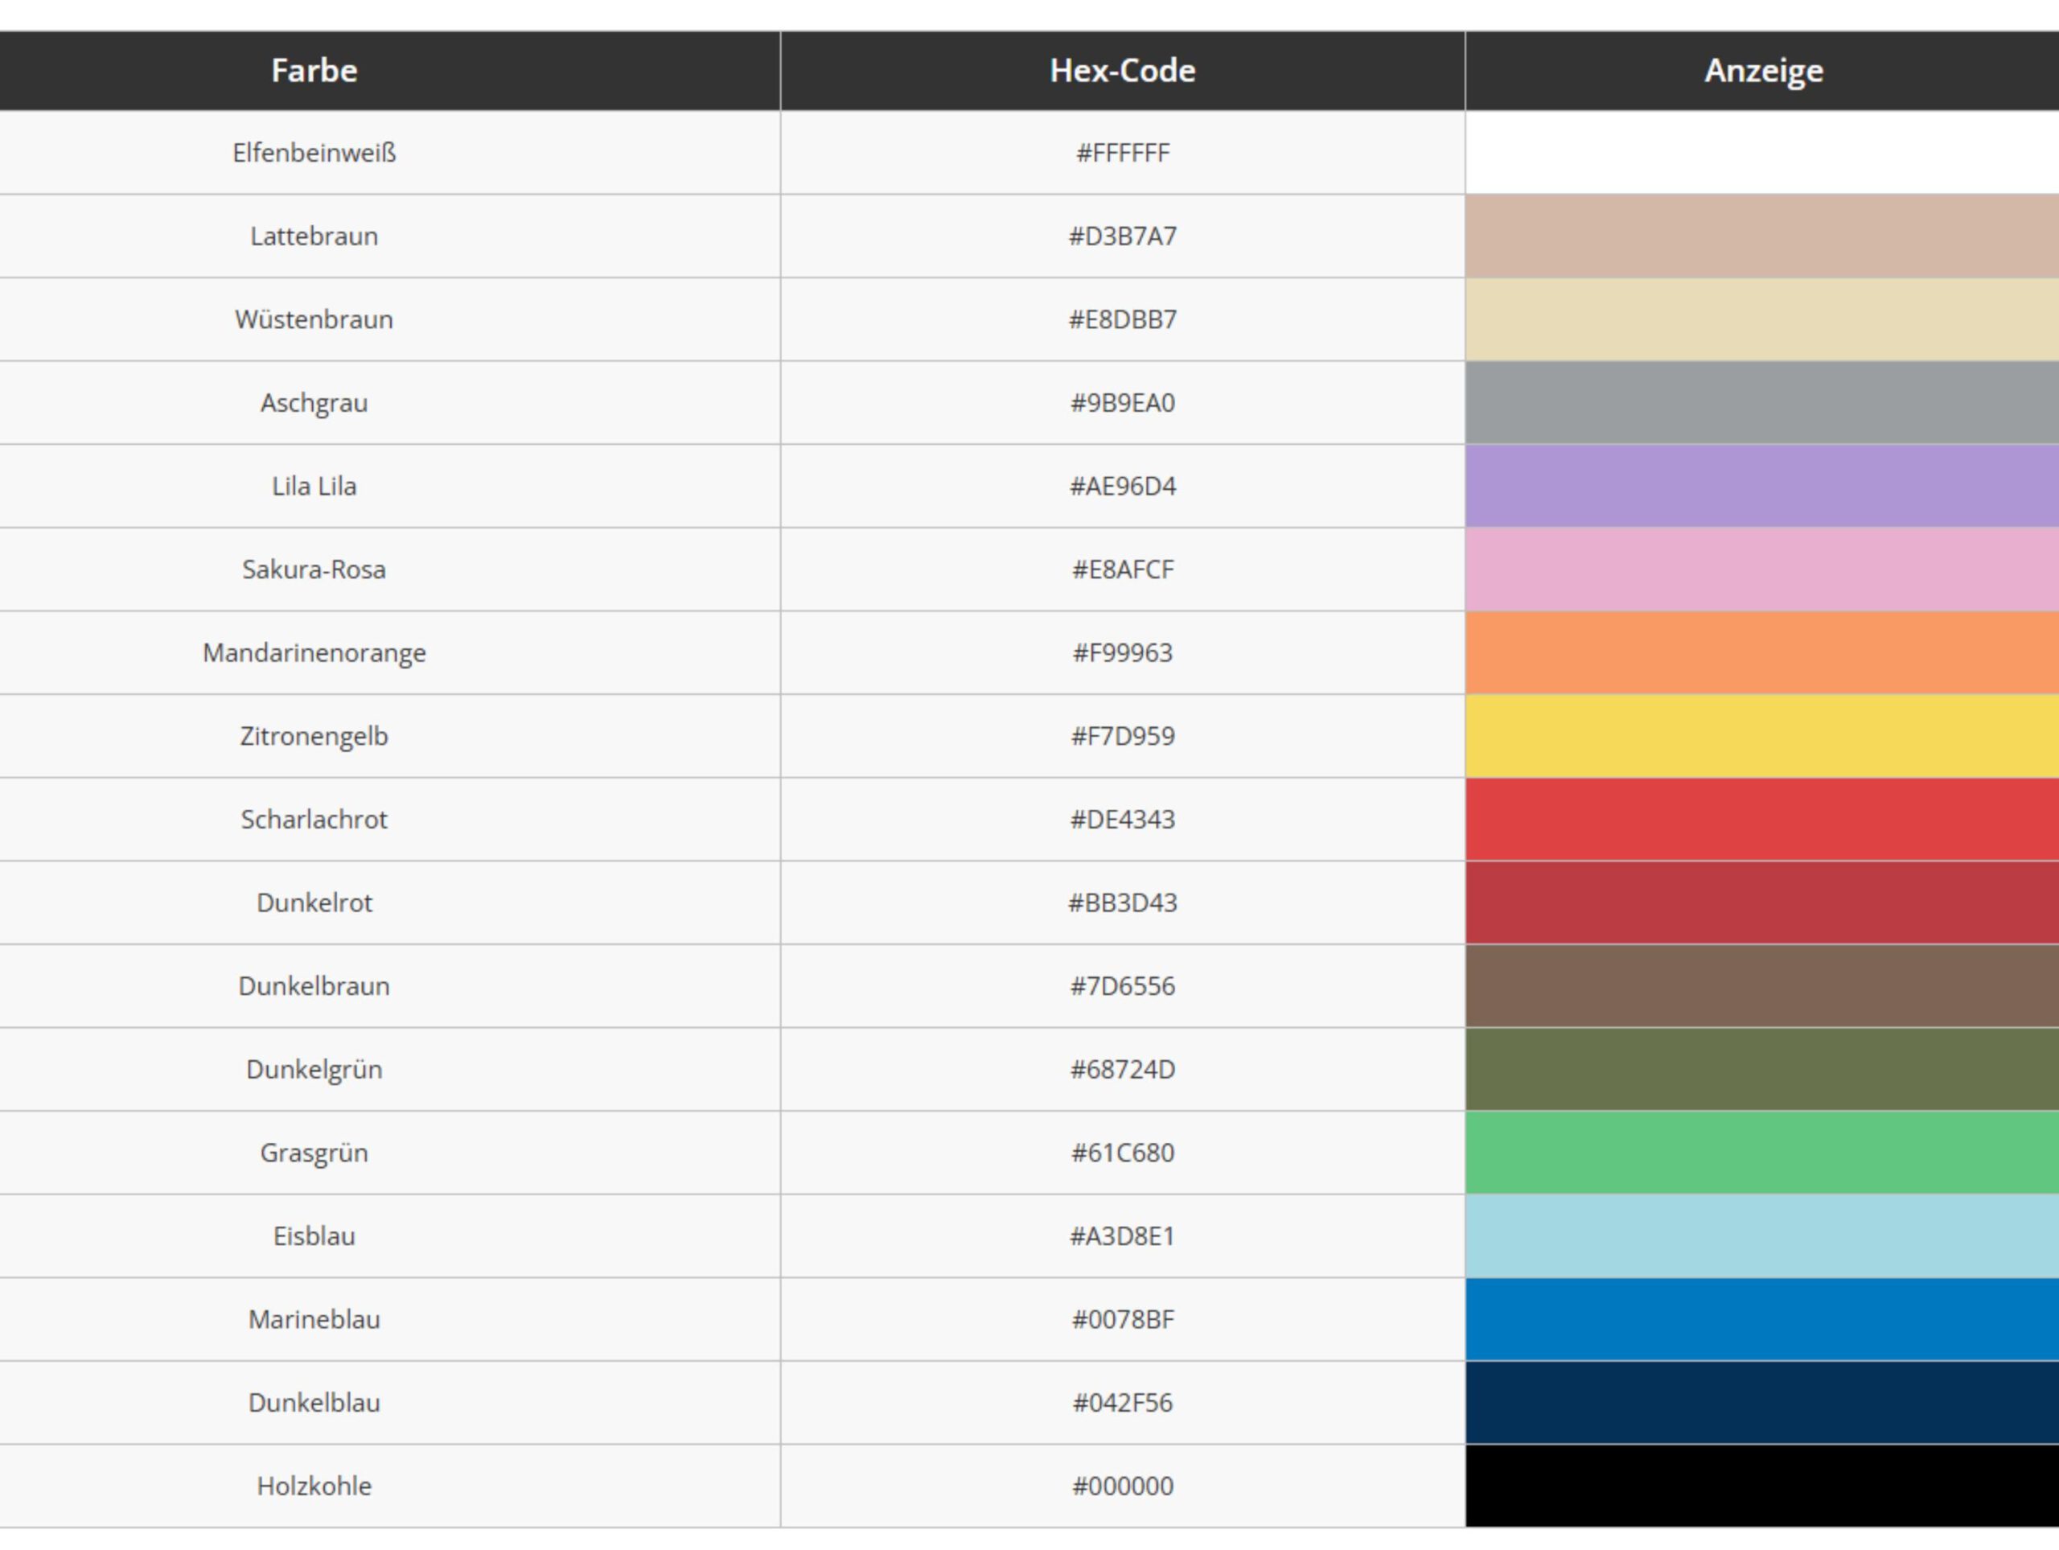The image size is (2059, 1550).
Task: Select the Mandarinenorange display swatch
Action: pyautogui.click(x=1761, y=652)
